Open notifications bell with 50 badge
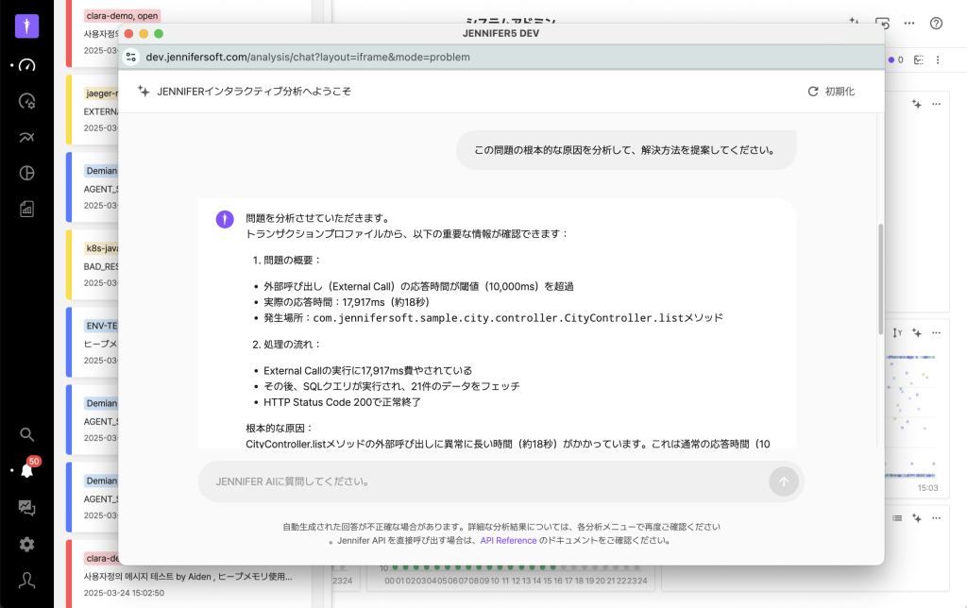Image resolution: width=967 pixels, height=608 pixels. [x=26, y=470]
